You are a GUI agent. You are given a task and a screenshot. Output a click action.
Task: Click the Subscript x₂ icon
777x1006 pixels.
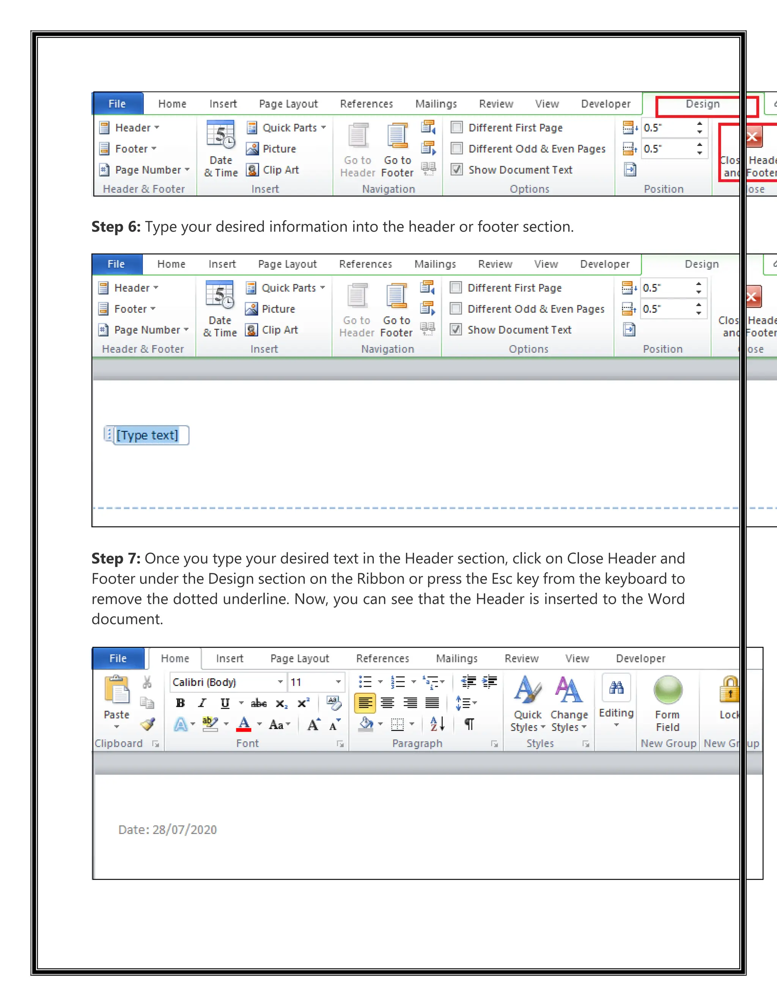click(281, 704)
